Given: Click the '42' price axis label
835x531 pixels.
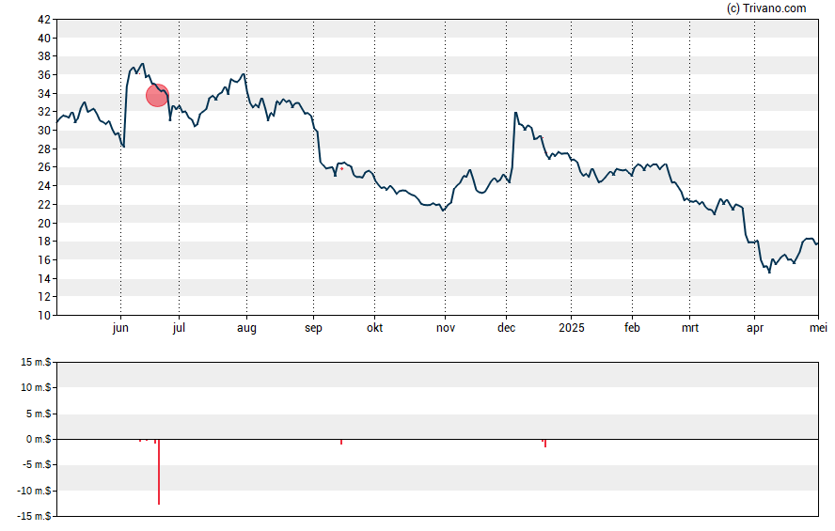Looking at the screenshot, I should (x=44, y=20).
